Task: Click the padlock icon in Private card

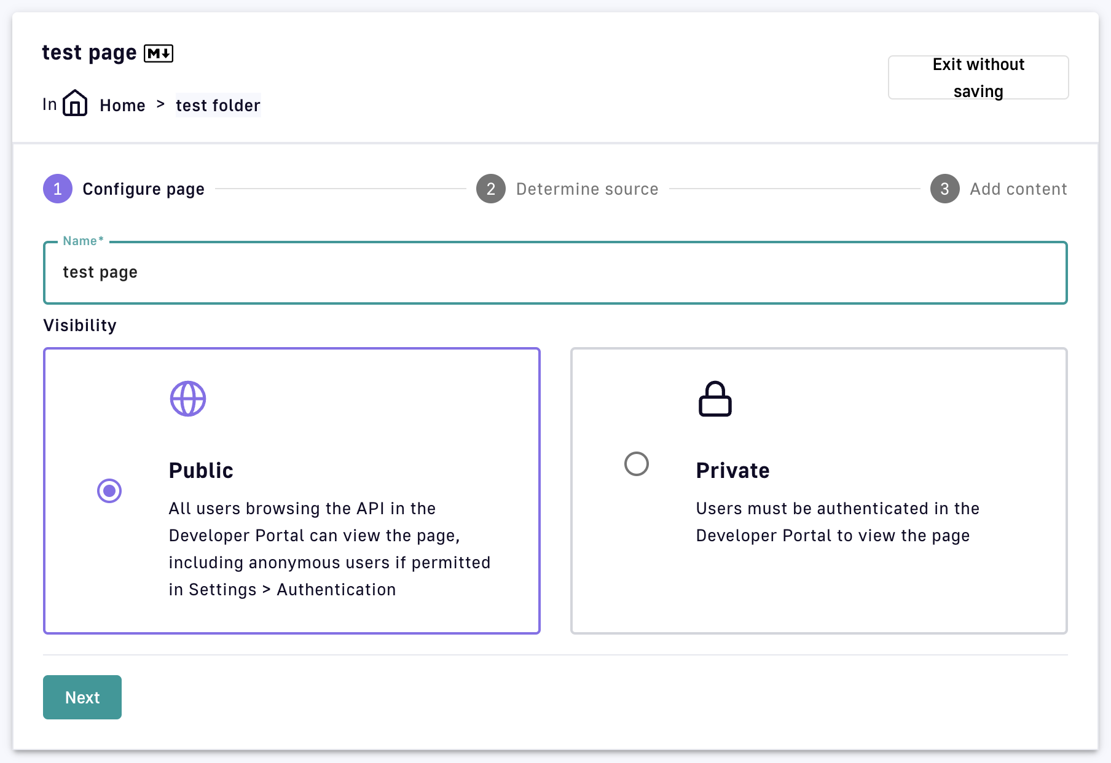Action: 715,399
